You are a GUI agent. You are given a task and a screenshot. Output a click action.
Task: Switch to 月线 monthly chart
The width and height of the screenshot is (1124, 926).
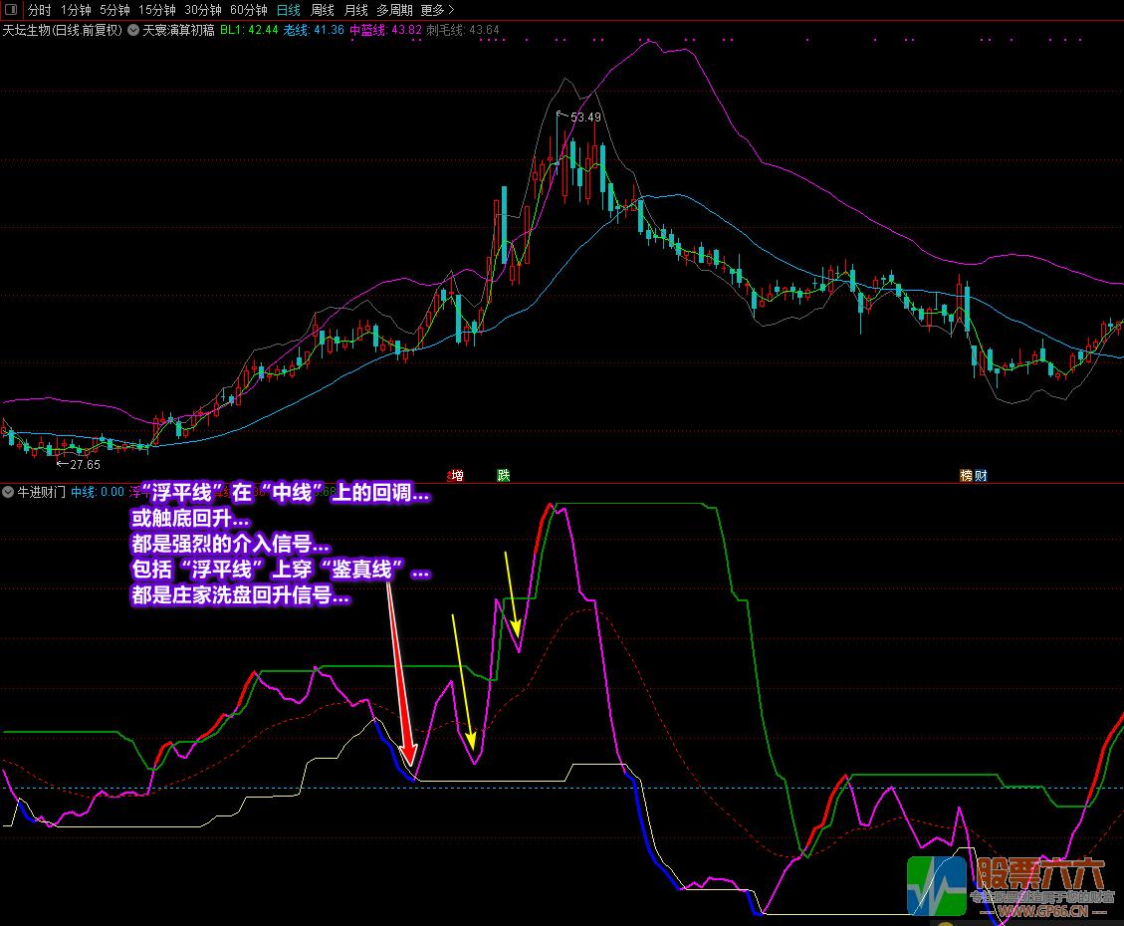355,10
